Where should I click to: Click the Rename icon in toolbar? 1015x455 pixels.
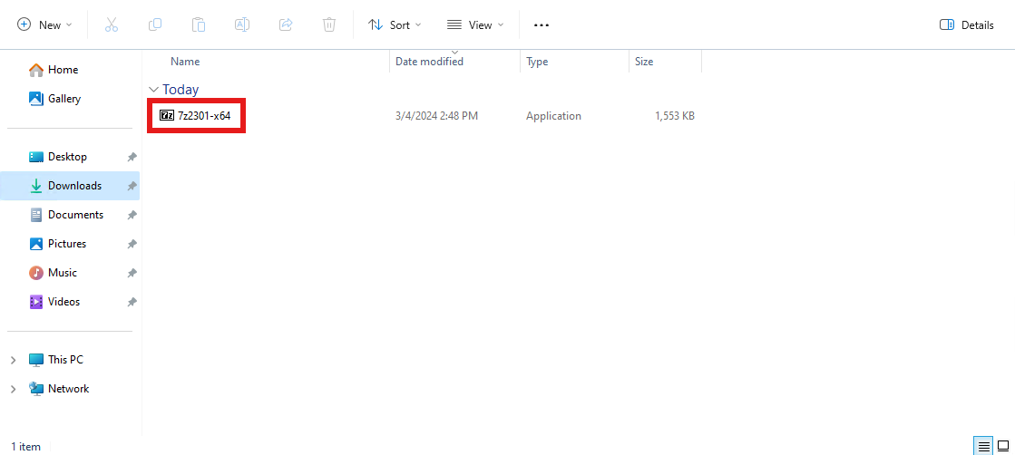242,24
